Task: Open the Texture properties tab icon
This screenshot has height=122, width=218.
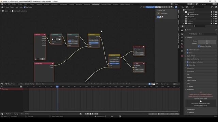Action: pos(182,56)
